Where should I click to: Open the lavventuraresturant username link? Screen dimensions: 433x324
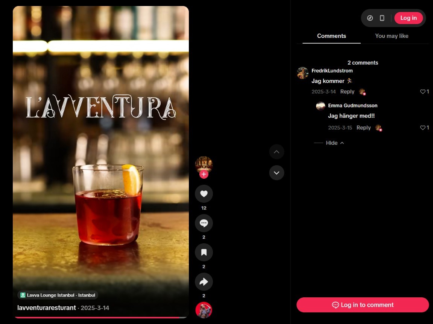tap(46, 308)
